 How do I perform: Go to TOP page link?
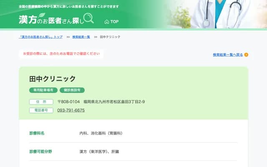(x=111, y=22)
